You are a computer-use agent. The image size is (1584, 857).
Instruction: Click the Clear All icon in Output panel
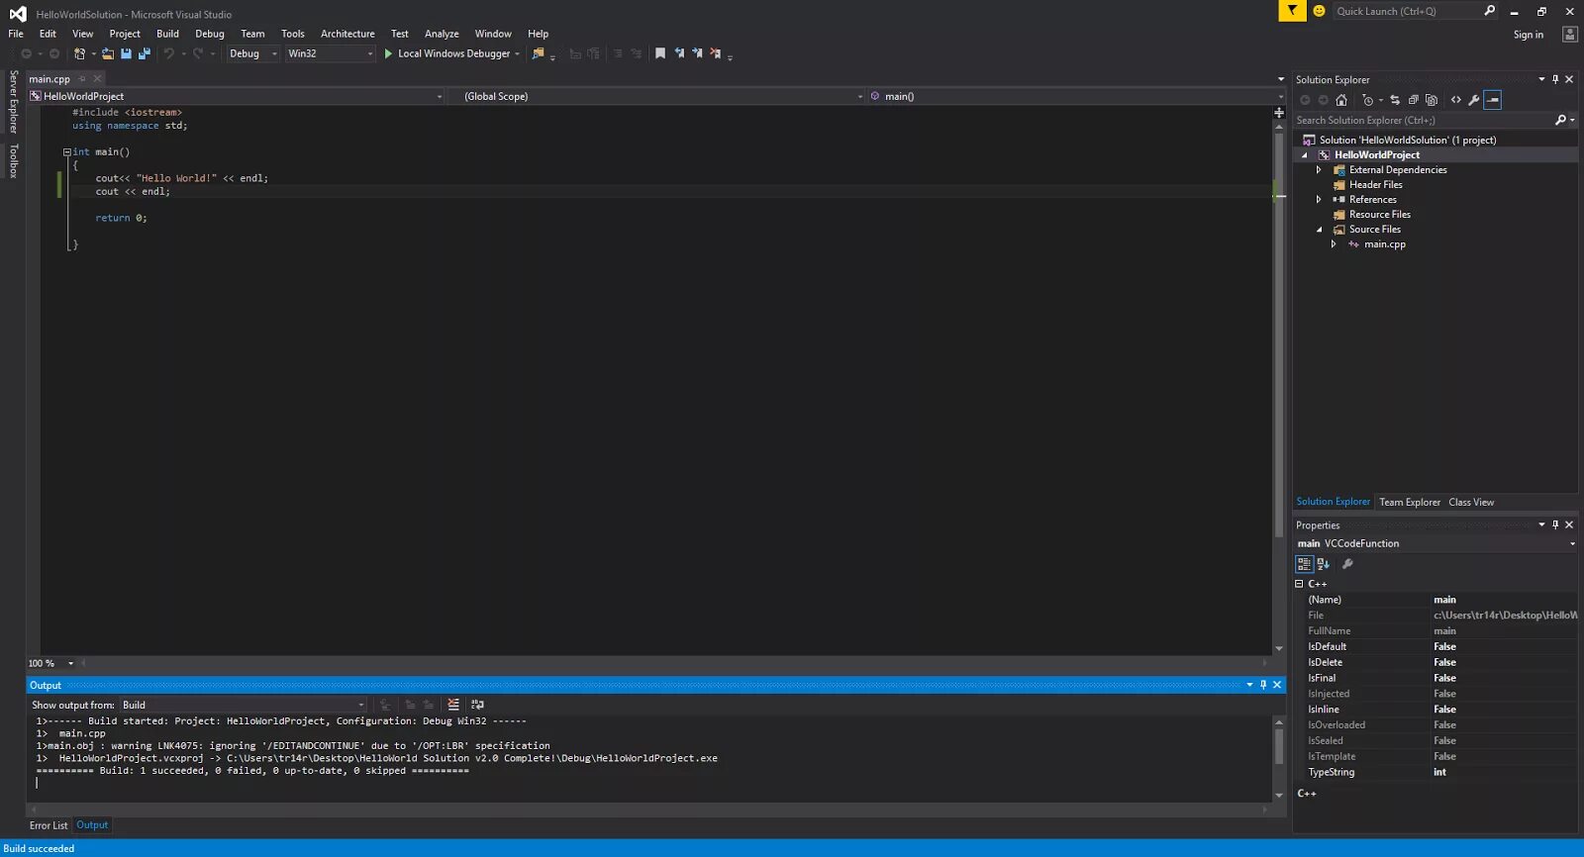[453, 705]
